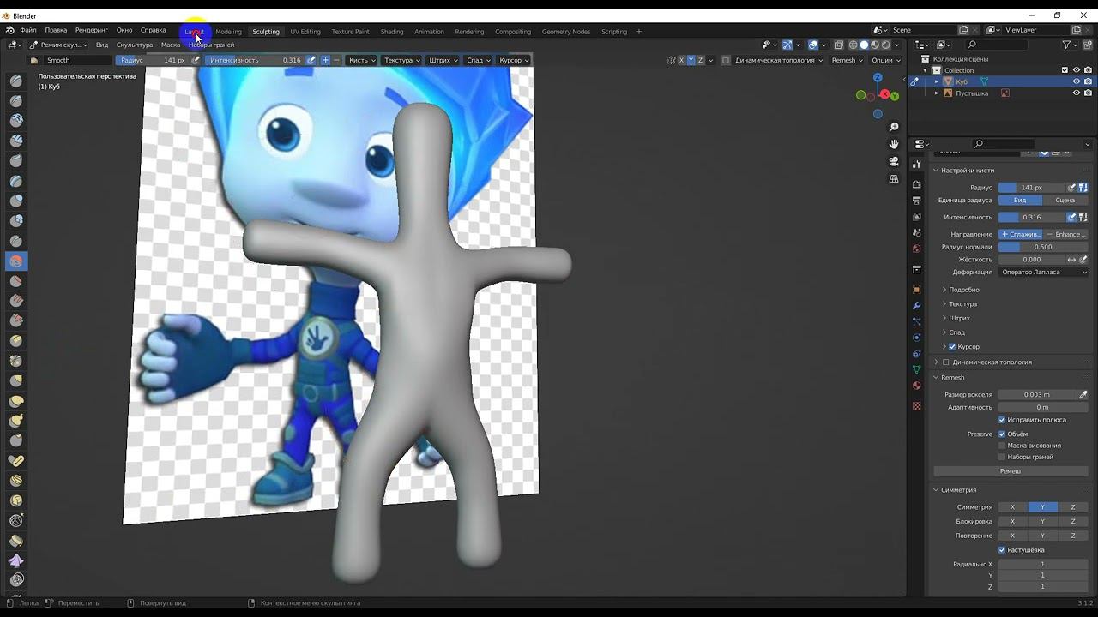Open the Режим скульптинга mode dropdown
The height and width of the screenshot is (617, 1098).
pyautogui.click(x=58, y=45)
